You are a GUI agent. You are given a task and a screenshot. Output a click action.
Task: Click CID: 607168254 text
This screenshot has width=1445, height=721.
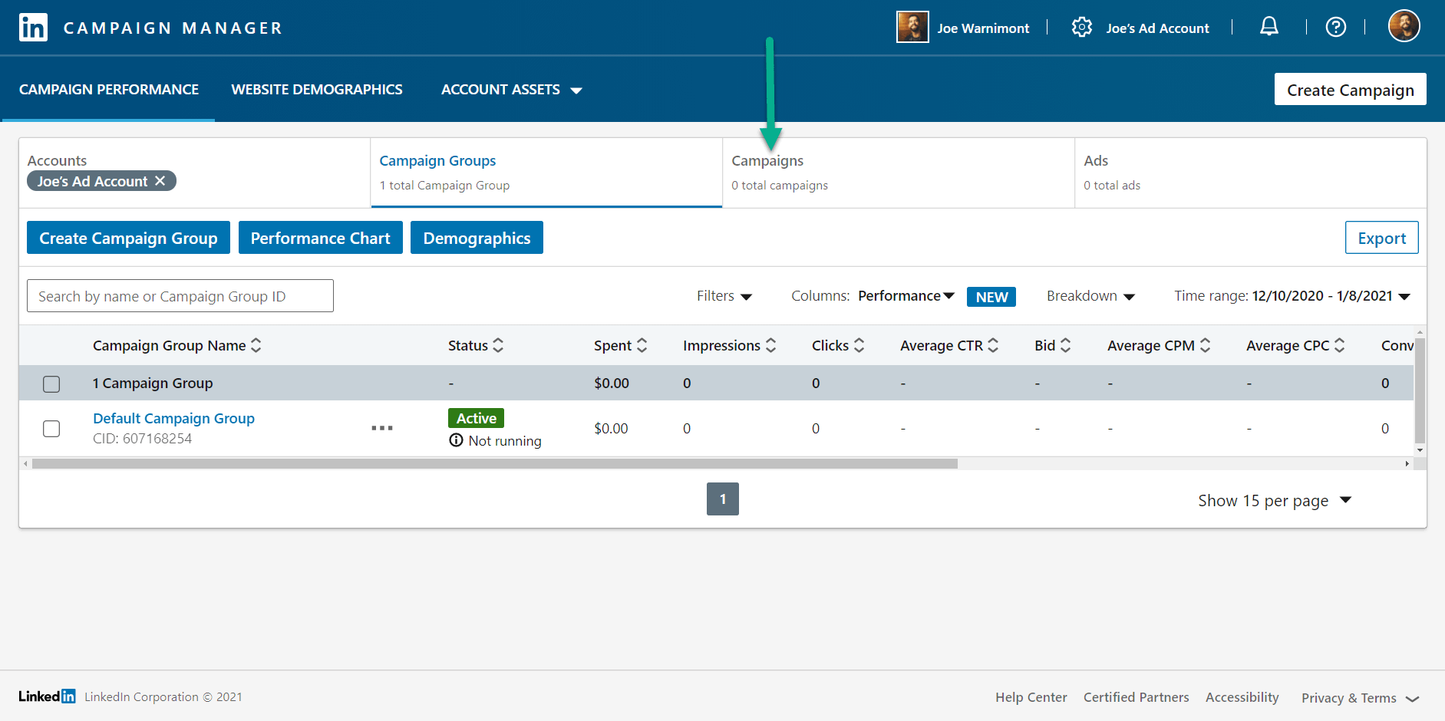[142, 439]
